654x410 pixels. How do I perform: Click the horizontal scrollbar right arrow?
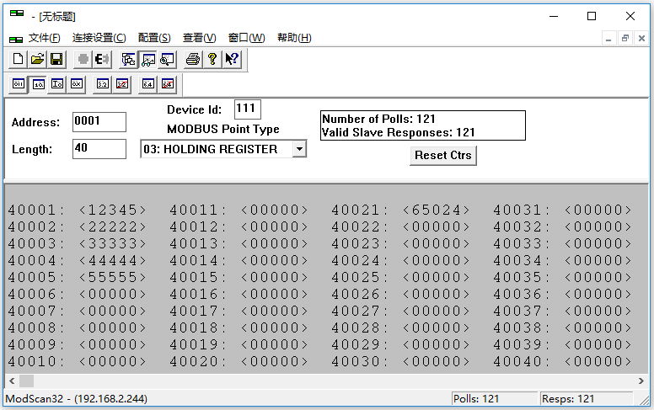click(645, 381)
